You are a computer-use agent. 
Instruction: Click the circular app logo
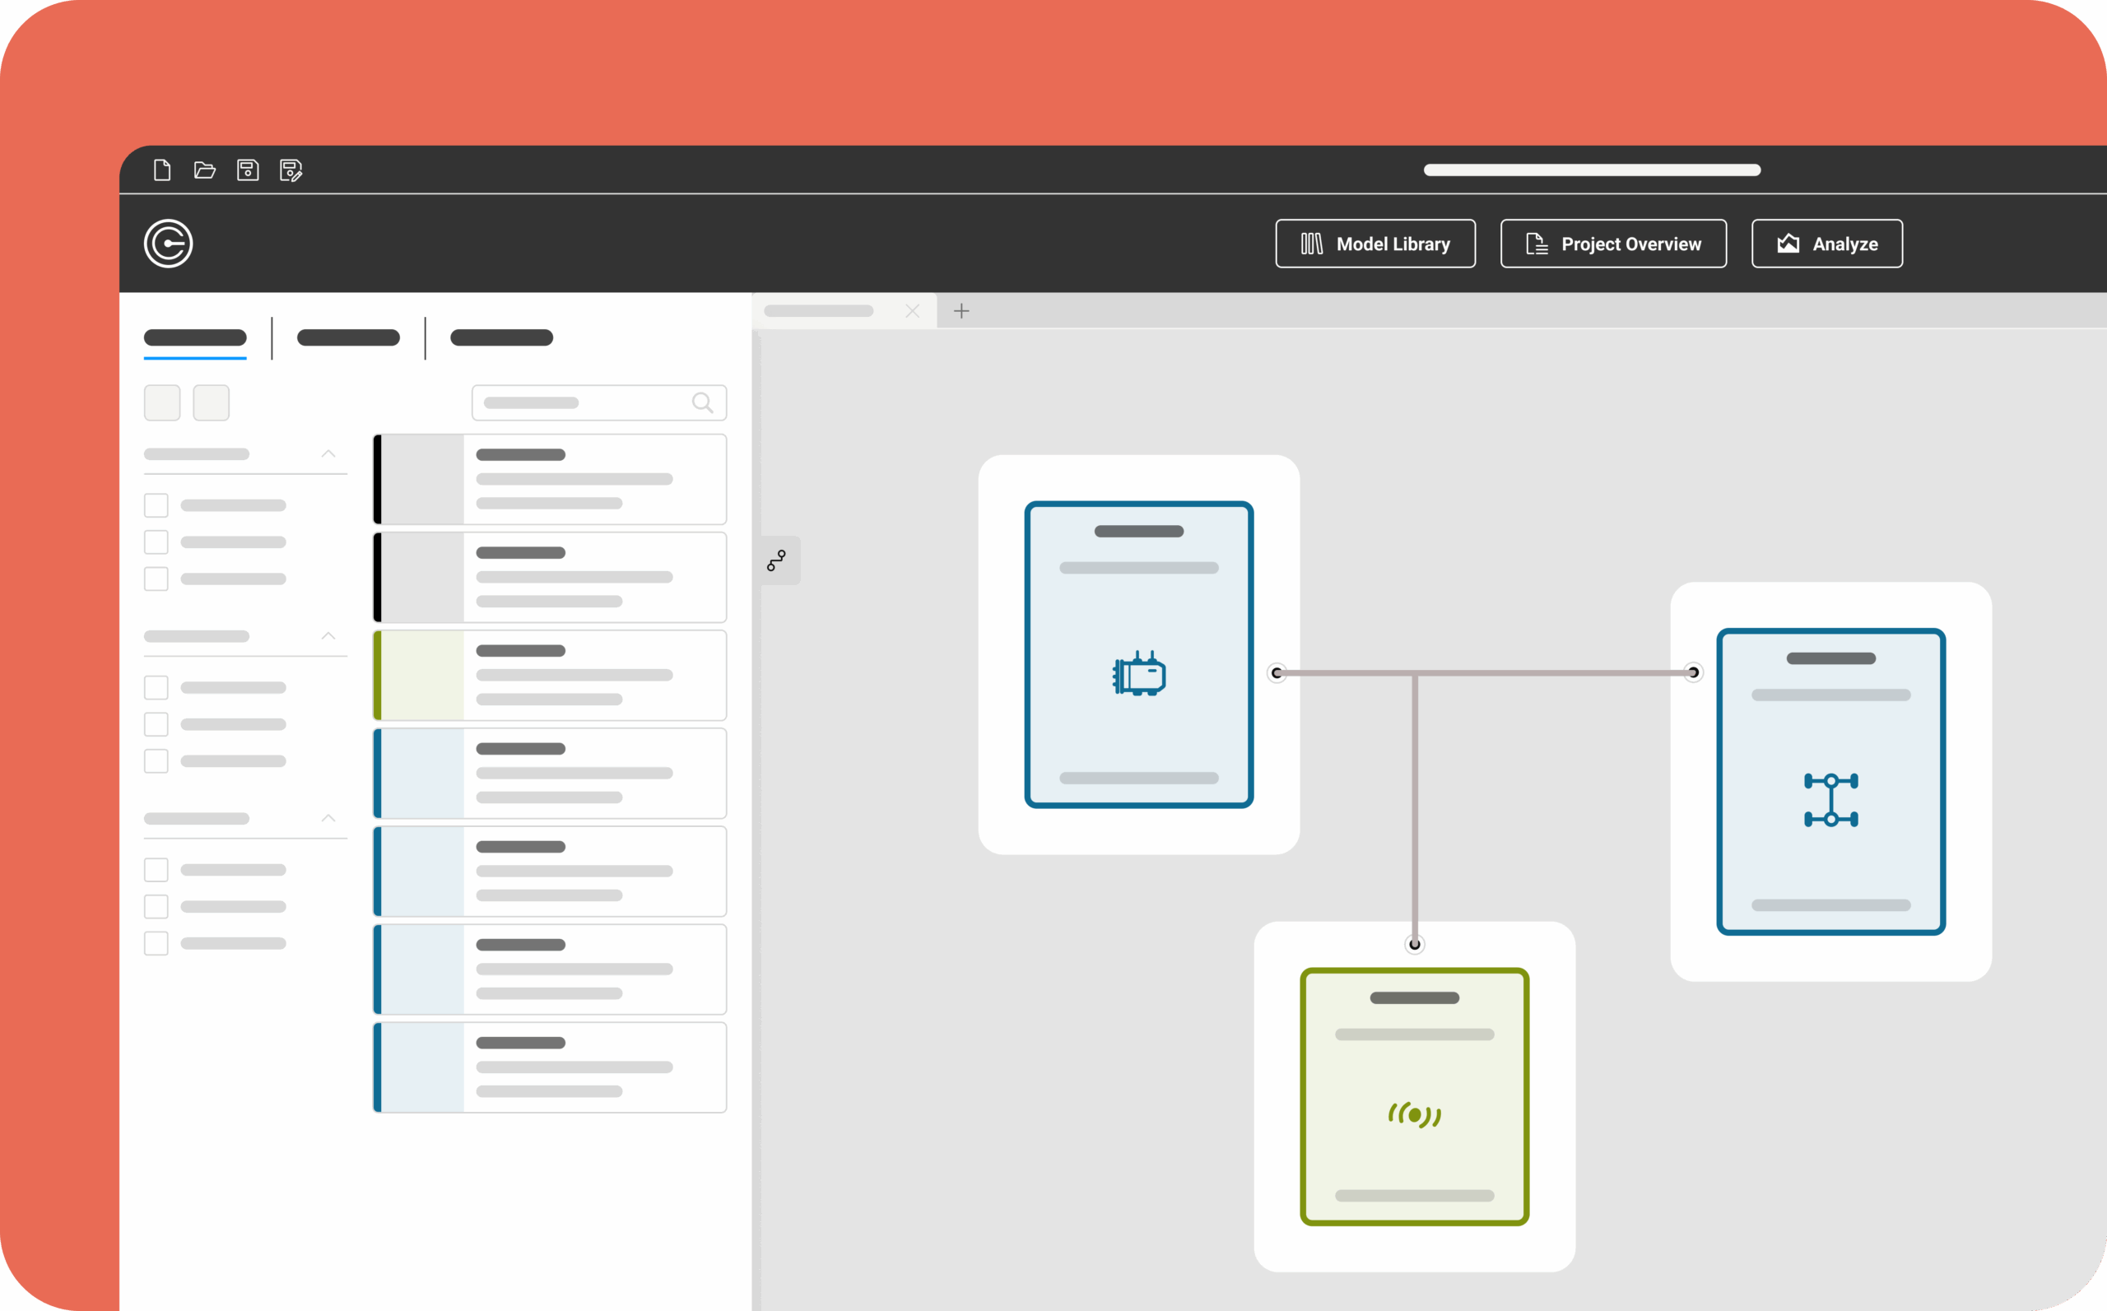[168, 244]
